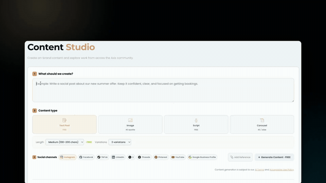Screen dimensions: 326x183
Task: Click the text area resize handle
Action: (293, 101)
